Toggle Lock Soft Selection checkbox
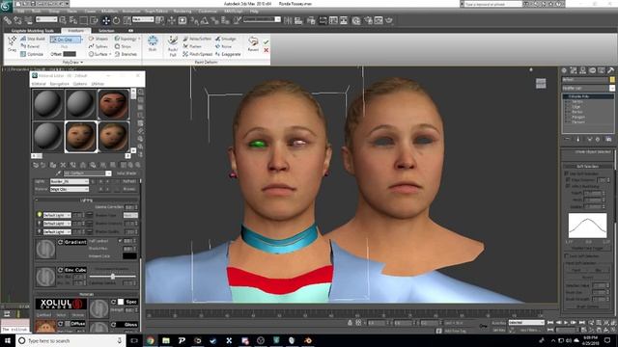 click(567, 256)
